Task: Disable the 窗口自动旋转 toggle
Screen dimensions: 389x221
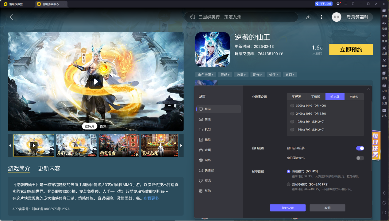Action: point(360,148)
